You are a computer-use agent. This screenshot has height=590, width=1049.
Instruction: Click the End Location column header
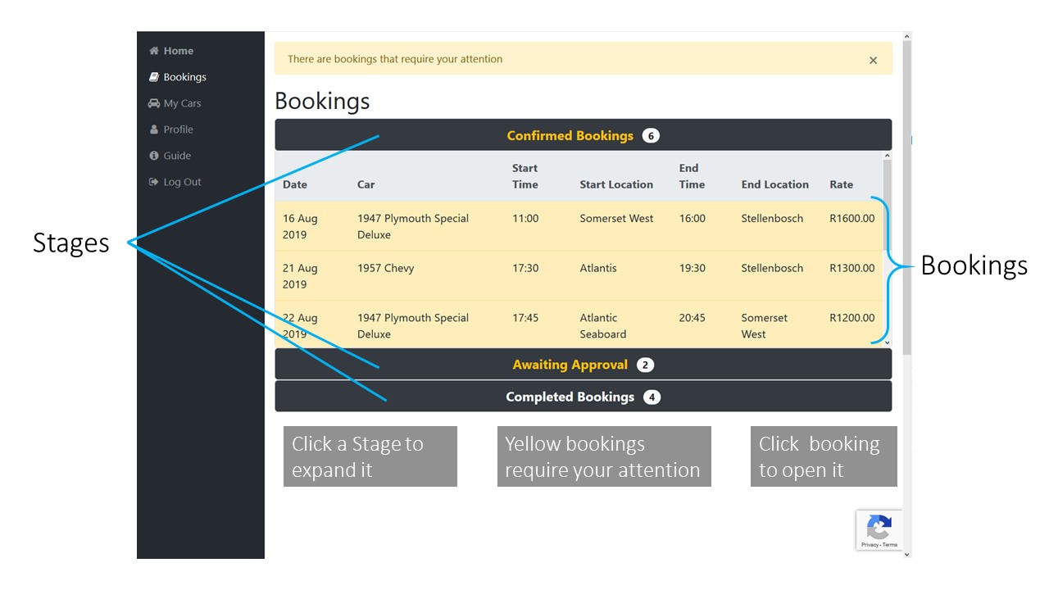point(774,184)
